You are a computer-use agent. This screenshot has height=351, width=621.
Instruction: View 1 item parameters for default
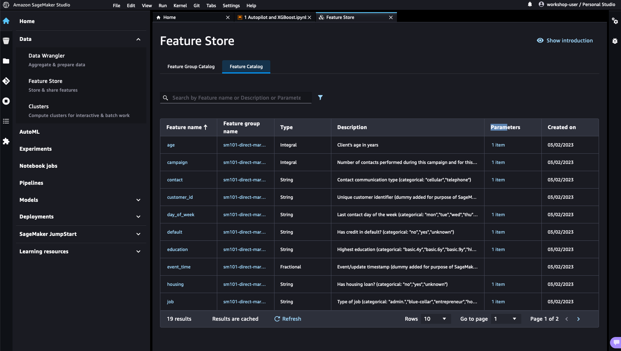(x=498, y=232)
